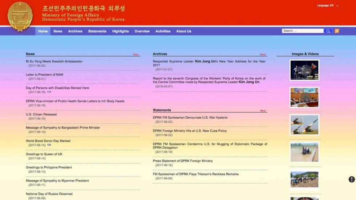Click inside the Search text field

pyautogui.click(x=302, y=31)
